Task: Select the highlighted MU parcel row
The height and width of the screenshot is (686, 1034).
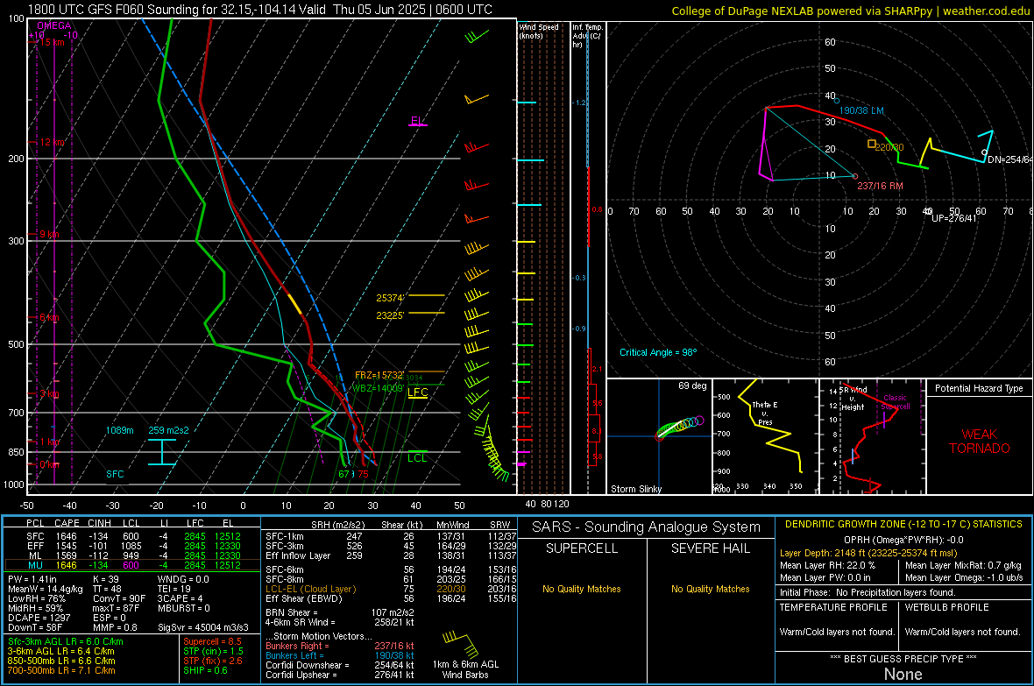Action: 132,565
